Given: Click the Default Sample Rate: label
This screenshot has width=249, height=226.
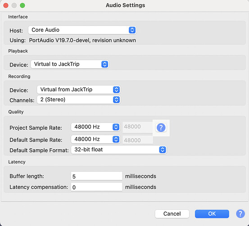Looking at the screenshot, I should (36, 140).
